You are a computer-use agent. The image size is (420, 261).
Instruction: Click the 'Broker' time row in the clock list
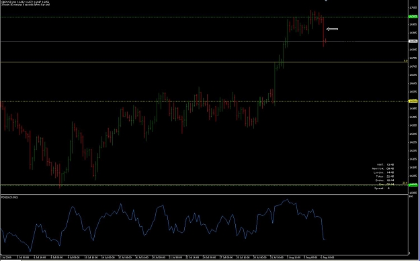384,180
